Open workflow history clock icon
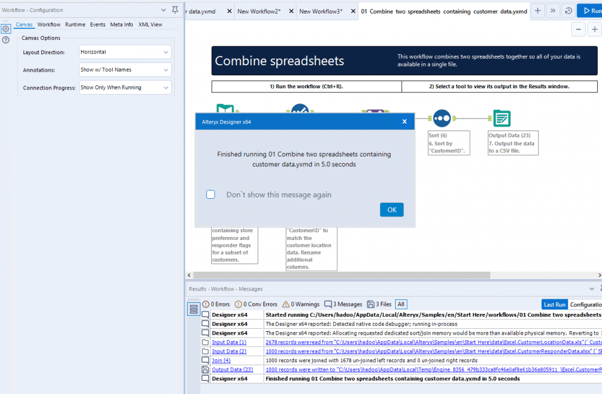Image resolution: width=602 pixels, height=394 pixels. coord(568,11)
